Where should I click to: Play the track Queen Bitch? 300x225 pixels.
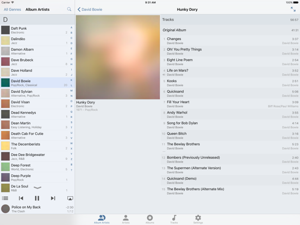click(x=230, y=135)
